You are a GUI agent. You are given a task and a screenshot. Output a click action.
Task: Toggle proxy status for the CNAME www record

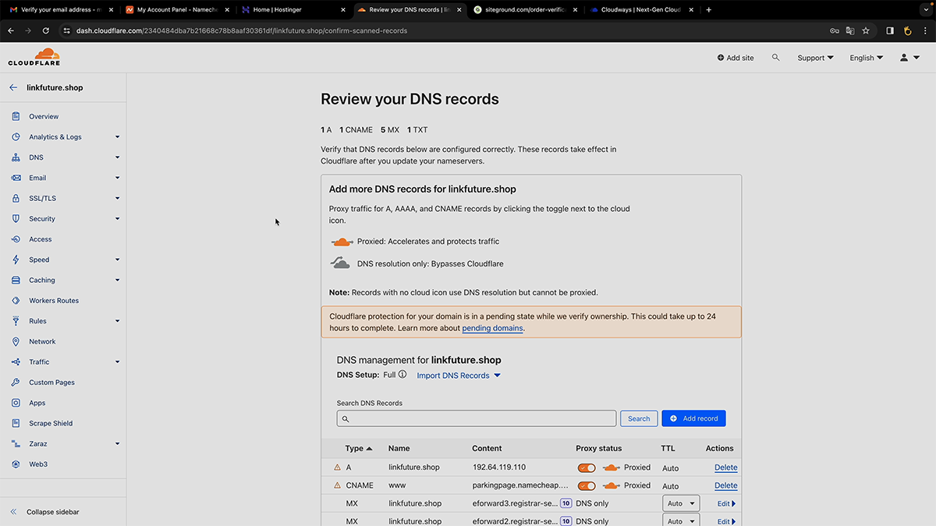pos(587,485)
